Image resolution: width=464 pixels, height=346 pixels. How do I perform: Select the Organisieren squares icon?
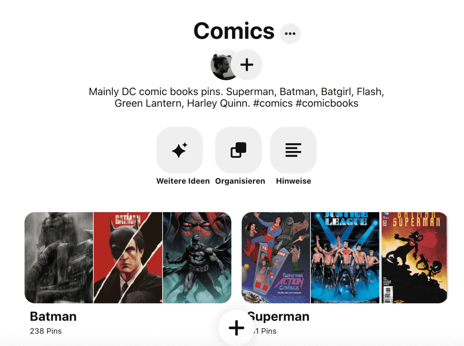coord(238,150)
